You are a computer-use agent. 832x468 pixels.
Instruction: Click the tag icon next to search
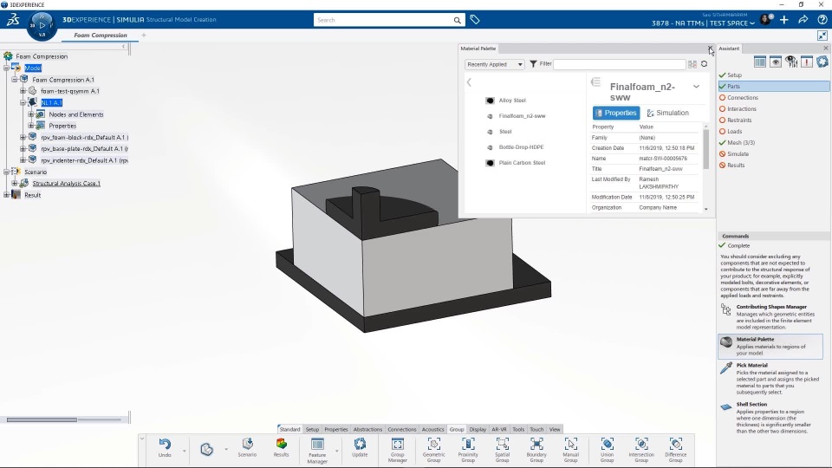pyautogui.click(x=475, y=20)
